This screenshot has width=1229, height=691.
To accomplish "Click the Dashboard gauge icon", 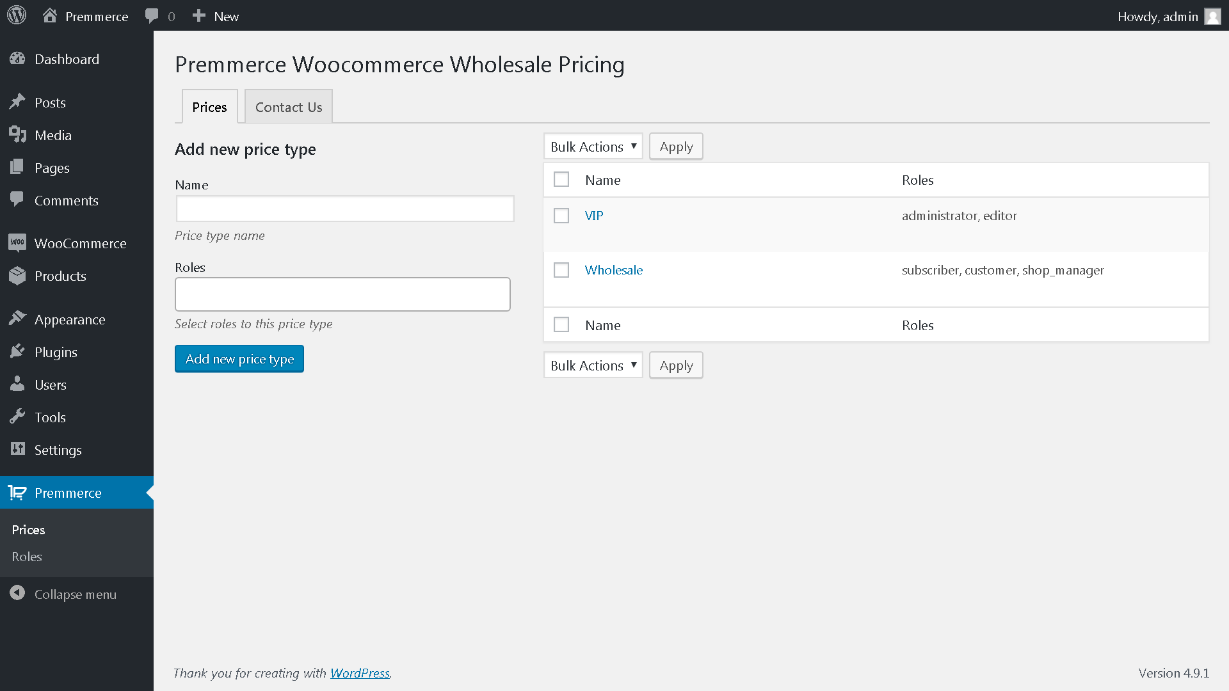I will pos(17,59).
